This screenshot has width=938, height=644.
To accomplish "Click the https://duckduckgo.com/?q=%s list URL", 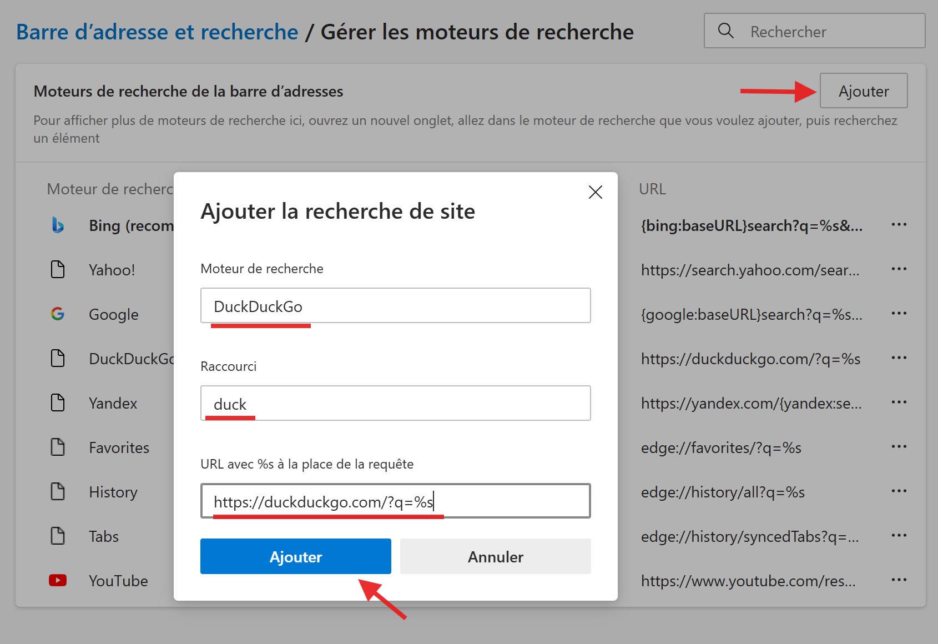I will pos(750,359).
